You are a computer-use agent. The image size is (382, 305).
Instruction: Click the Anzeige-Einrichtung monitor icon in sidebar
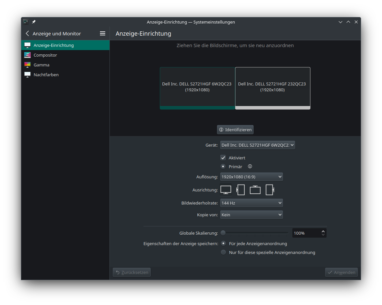click(x=27, y=45)
